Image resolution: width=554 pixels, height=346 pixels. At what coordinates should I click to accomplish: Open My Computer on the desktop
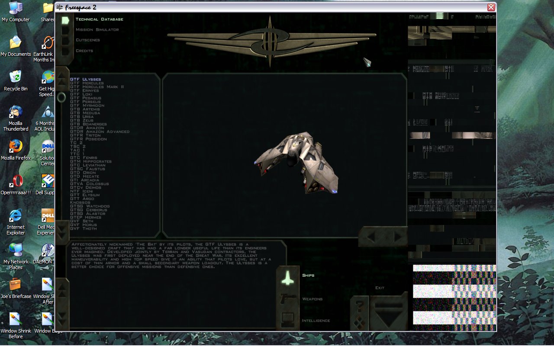[x=16, y=12]
